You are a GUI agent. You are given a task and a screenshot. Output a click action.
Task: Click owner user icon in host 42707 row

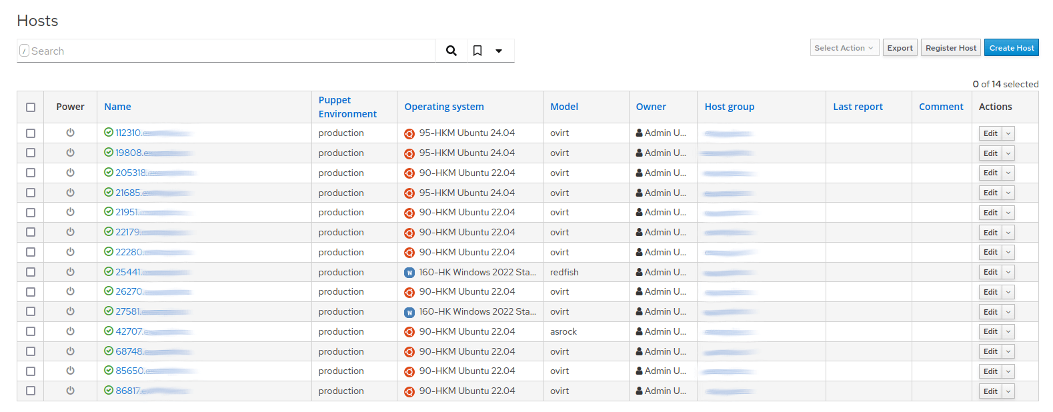point(640,331)
